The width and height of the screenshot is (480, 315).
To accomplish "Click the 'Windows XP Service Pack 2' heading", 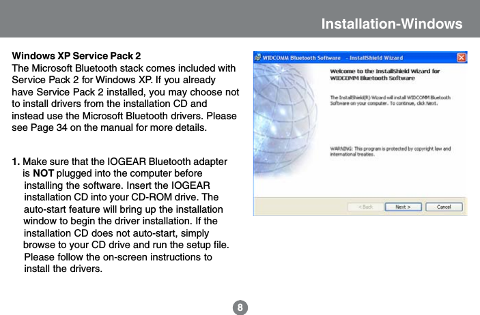I will click(76, 56).
